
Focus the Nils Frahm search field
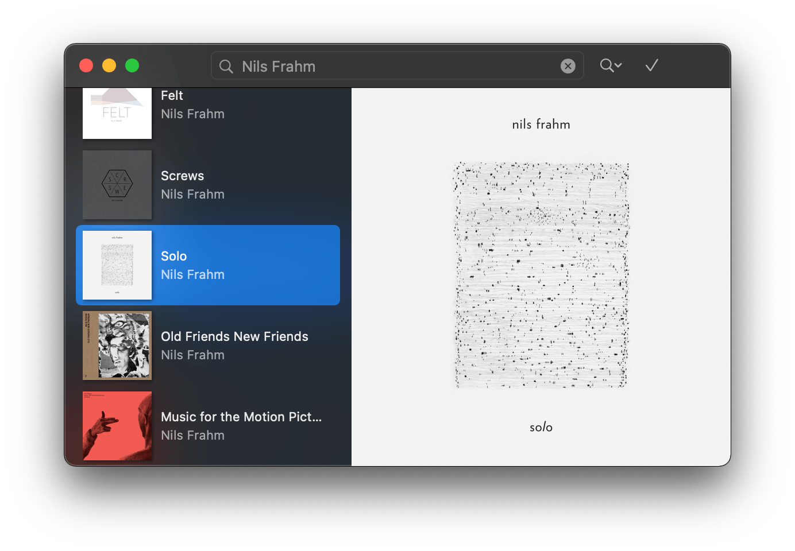[x=397, y=66]
